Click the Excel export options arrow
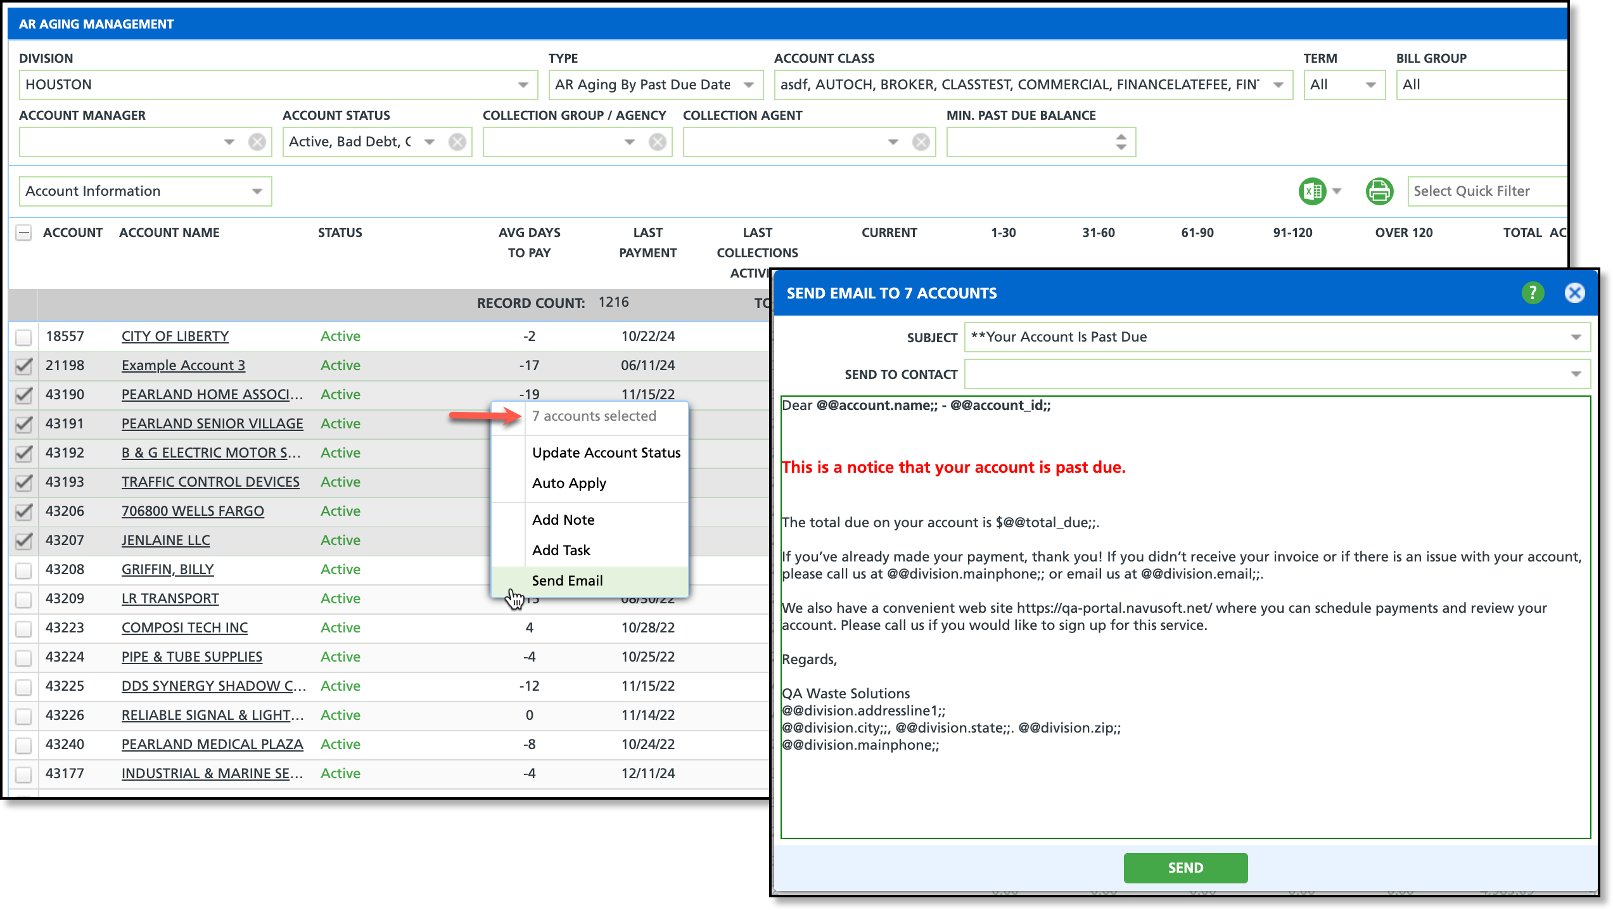Viewport: 1613px width, 910px height. (1337, 190)
